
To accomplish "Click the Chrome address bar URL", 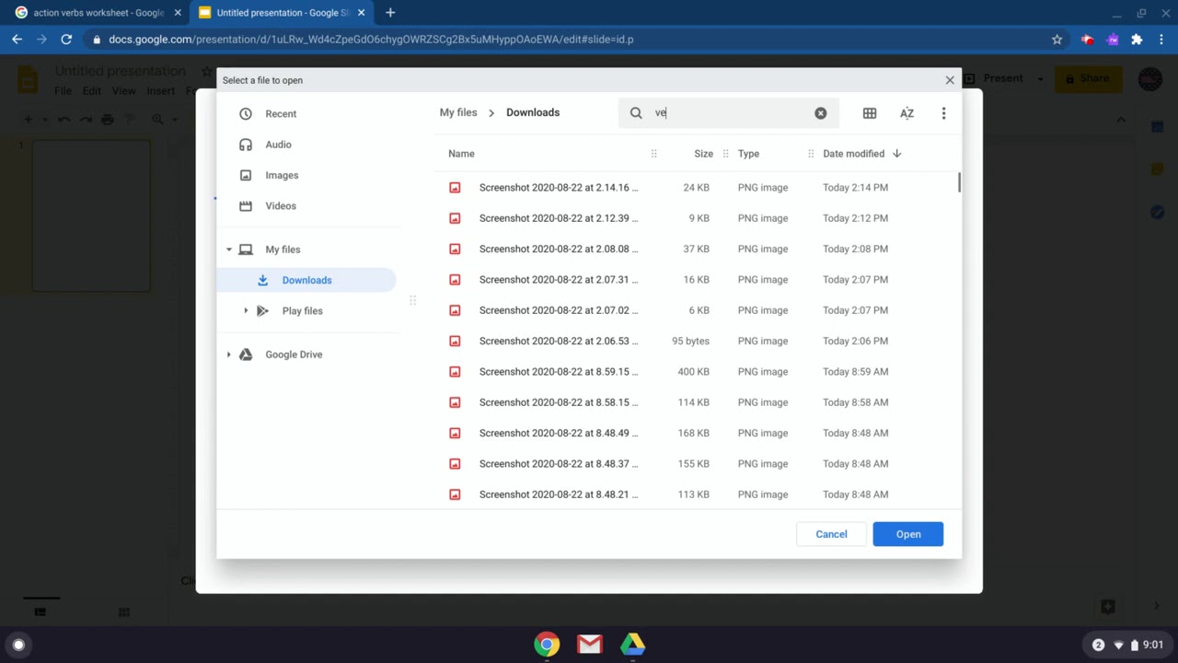I will 371,40.
